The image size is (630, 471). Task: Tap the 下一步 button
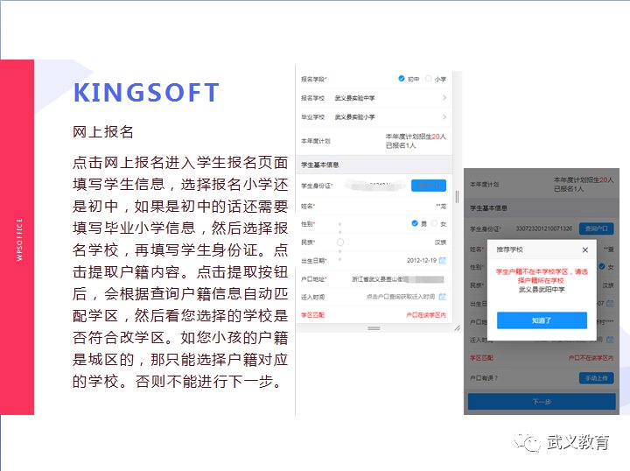(542, 402)
